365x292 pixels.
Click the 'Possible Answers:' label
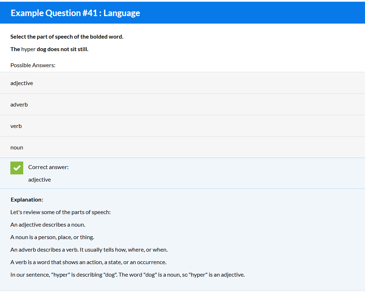(33, 65)
